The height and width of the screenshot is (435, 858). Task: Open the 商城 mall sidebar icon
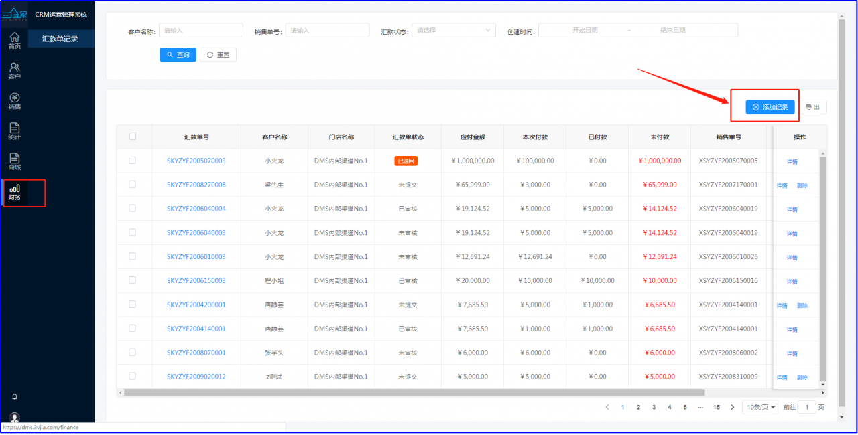pyautogui.click(x=14, y=161)
